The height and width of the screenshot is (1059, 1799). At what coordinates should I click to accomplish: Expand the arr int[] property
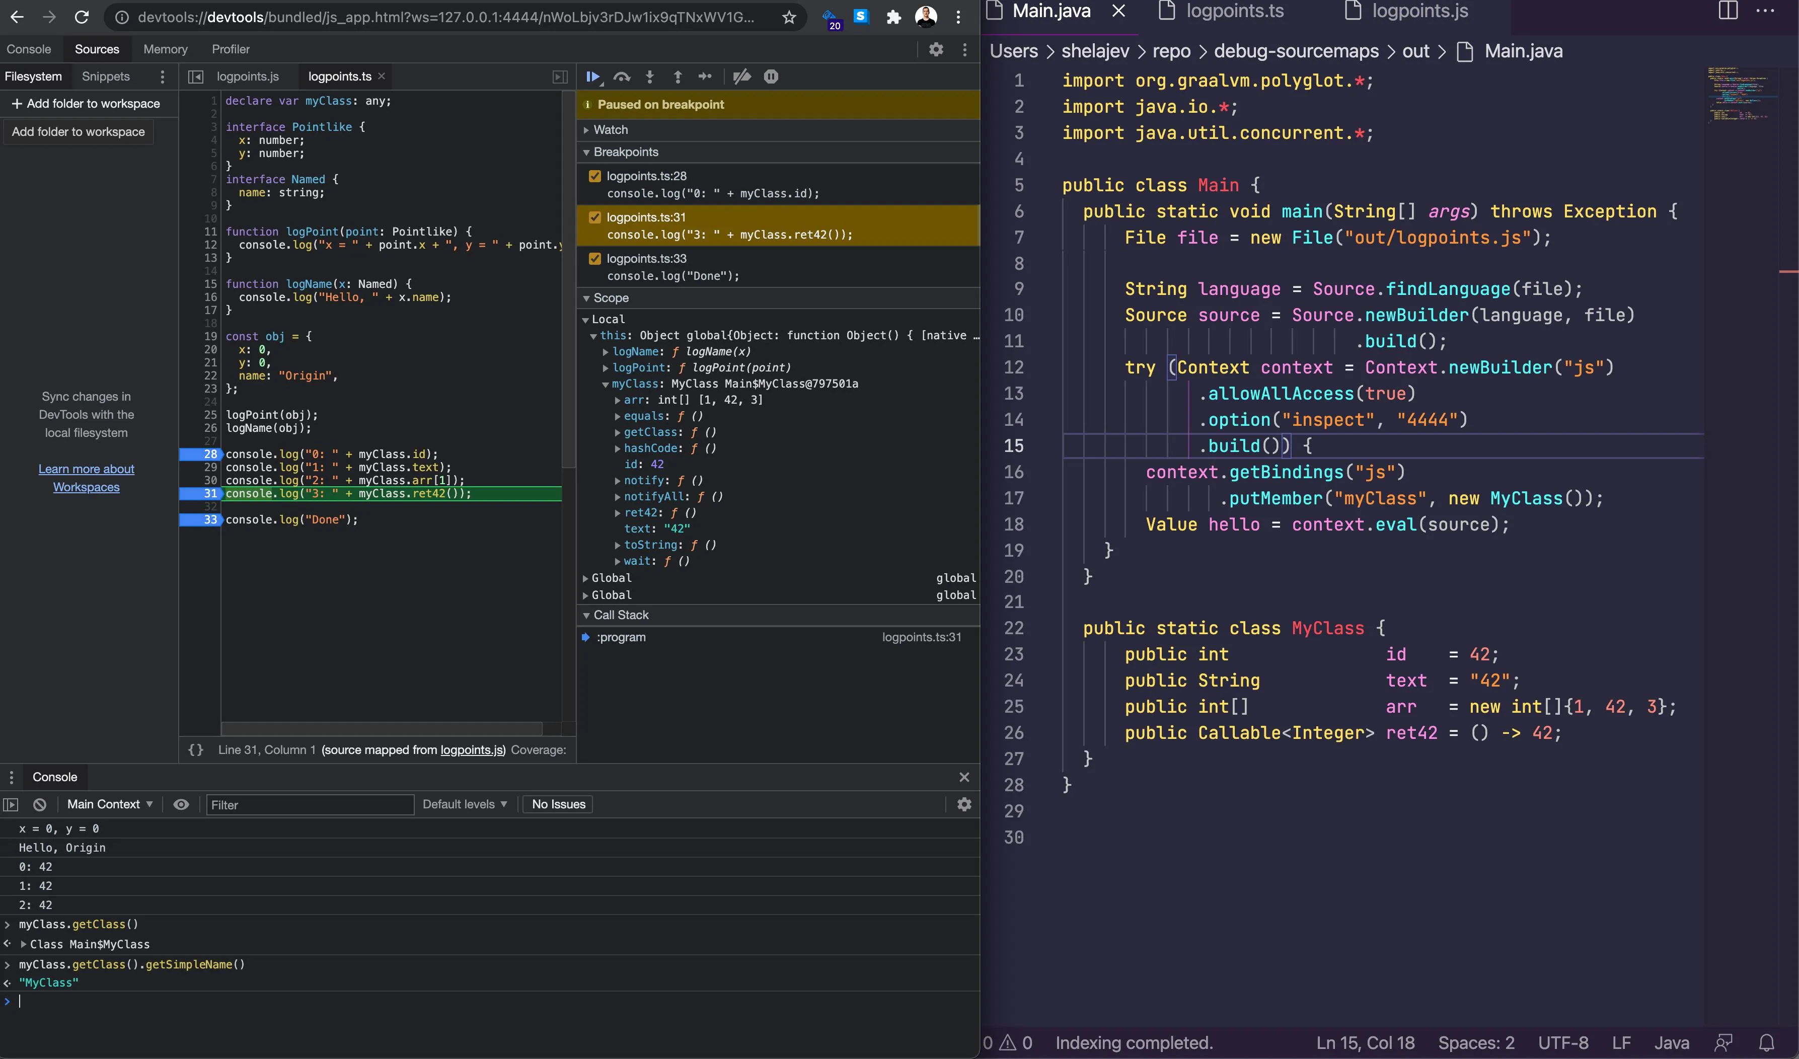[618, 400]
